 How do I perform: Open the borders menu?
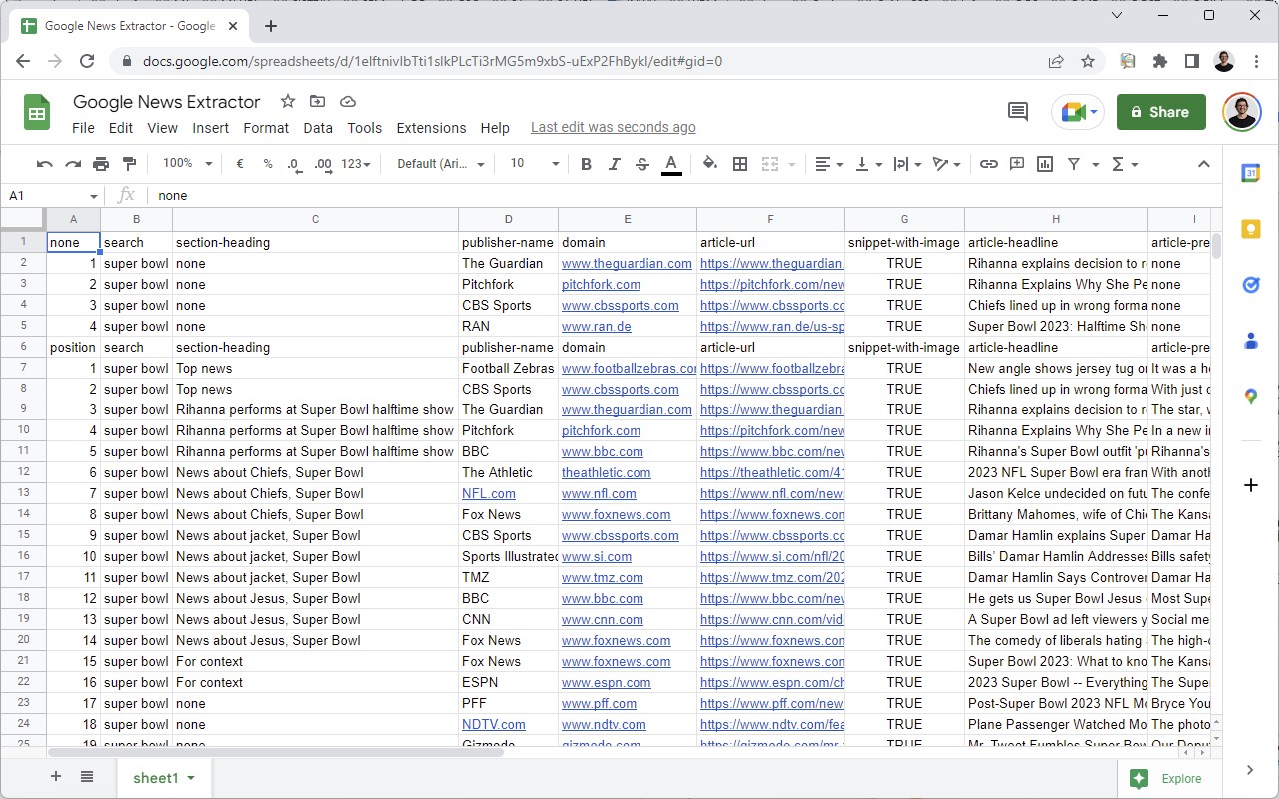740,164
